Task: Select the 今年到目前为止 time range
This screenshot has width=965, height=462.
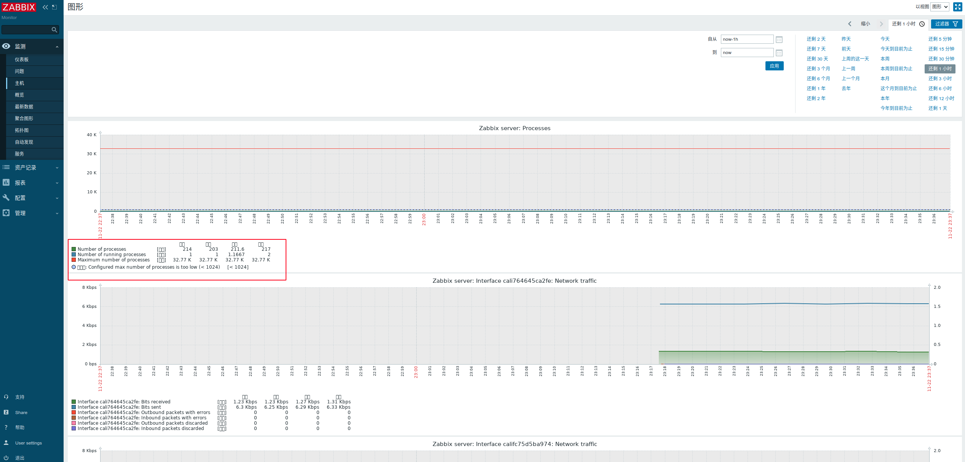Action: point(896,108)
